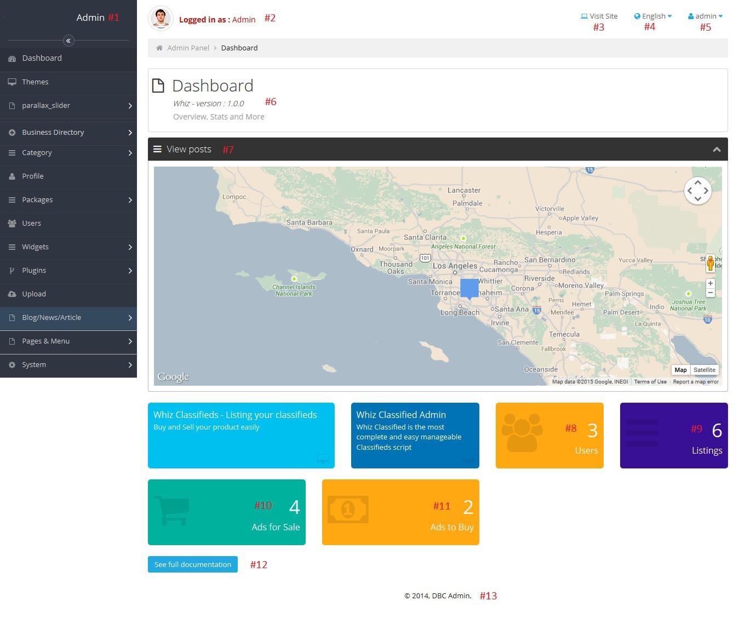
Task: Open Business Directory in the sidebar menu
Action: coord(68,133)
